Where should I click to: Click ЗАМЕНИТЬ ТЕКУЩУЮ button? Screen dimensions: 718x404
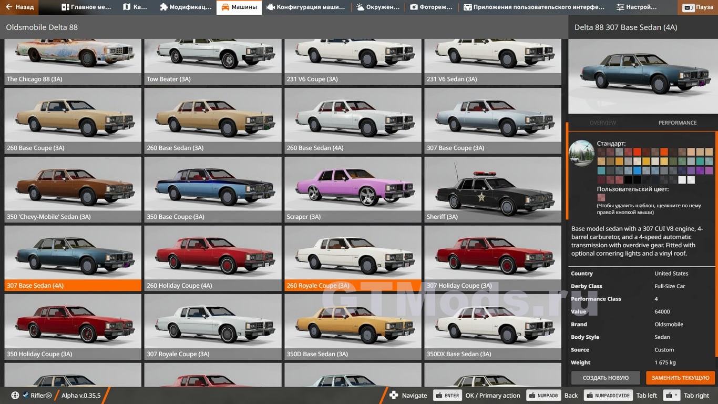681,378
